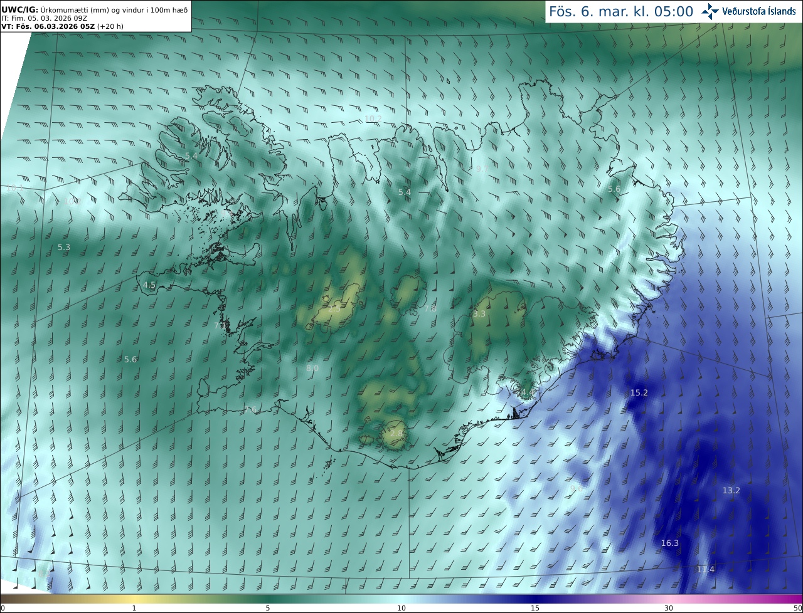Click the color scale tick label 30
This screenshot has width=803, height=613.
coord(669,608)
